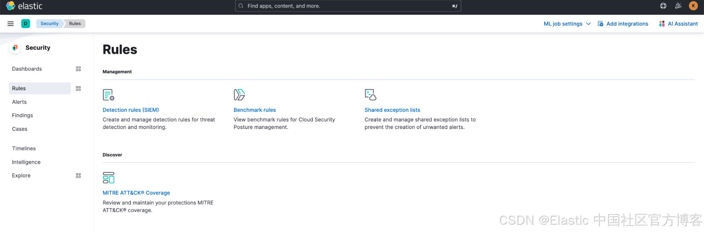Expand the ML job settings dropdown
Image resolution: width=704 pixels, height=232 pixels.
[567, 24]
